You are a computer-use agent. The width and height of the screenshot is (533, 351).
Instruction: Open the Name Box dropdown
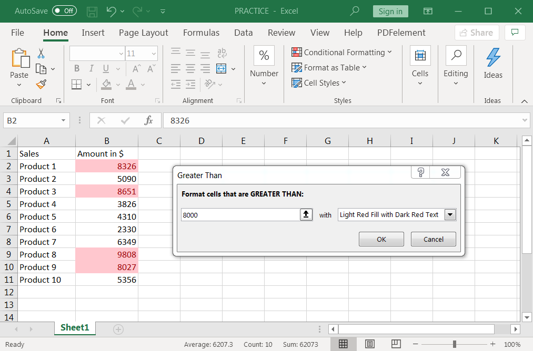63,120
